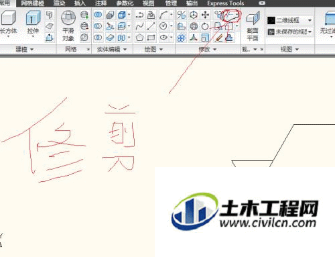Switch to the 插入 ribbon tab
The image size is (335, 257).
[x=80, y=3]
